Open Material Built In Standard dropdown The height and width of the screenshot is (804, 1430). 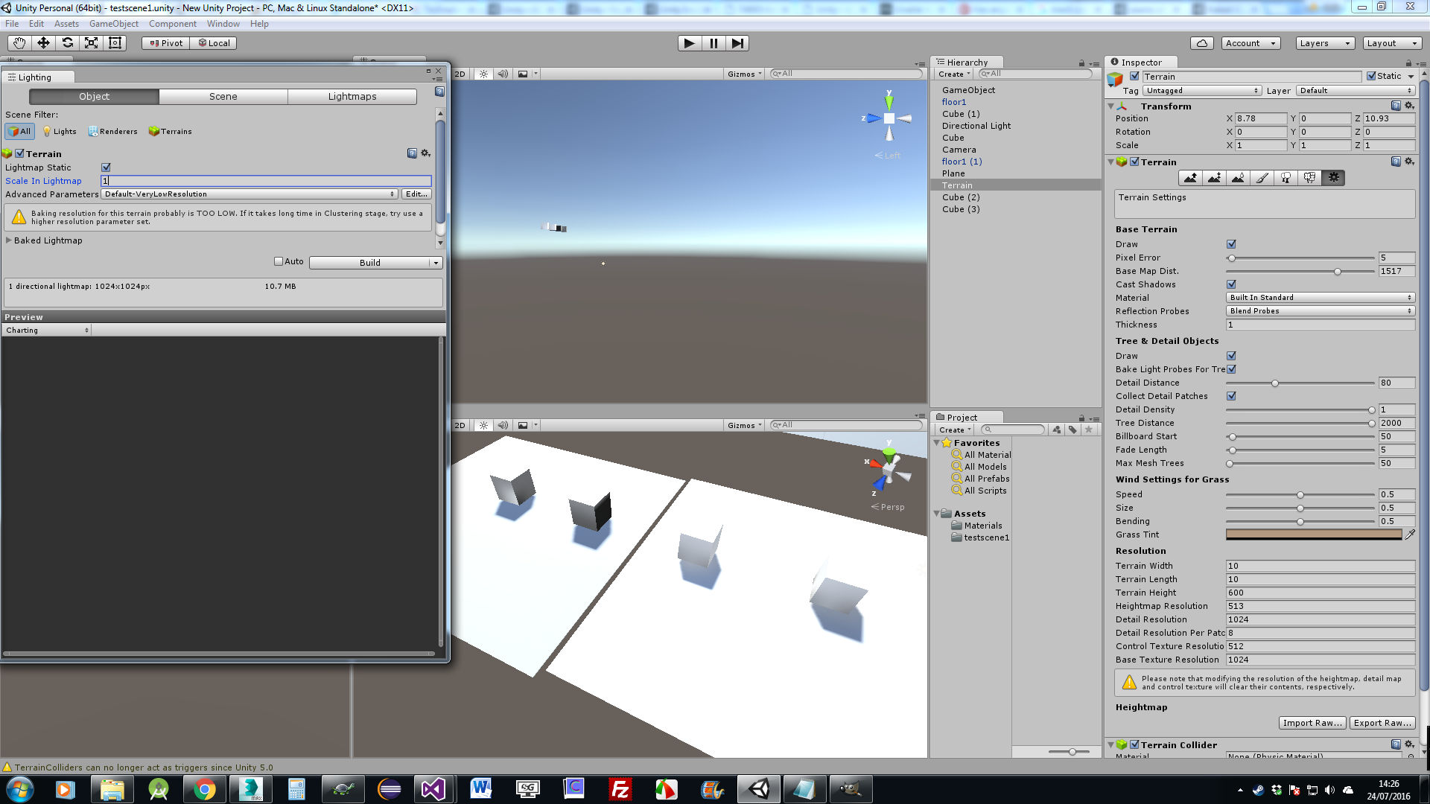[x=1321, y=298]
